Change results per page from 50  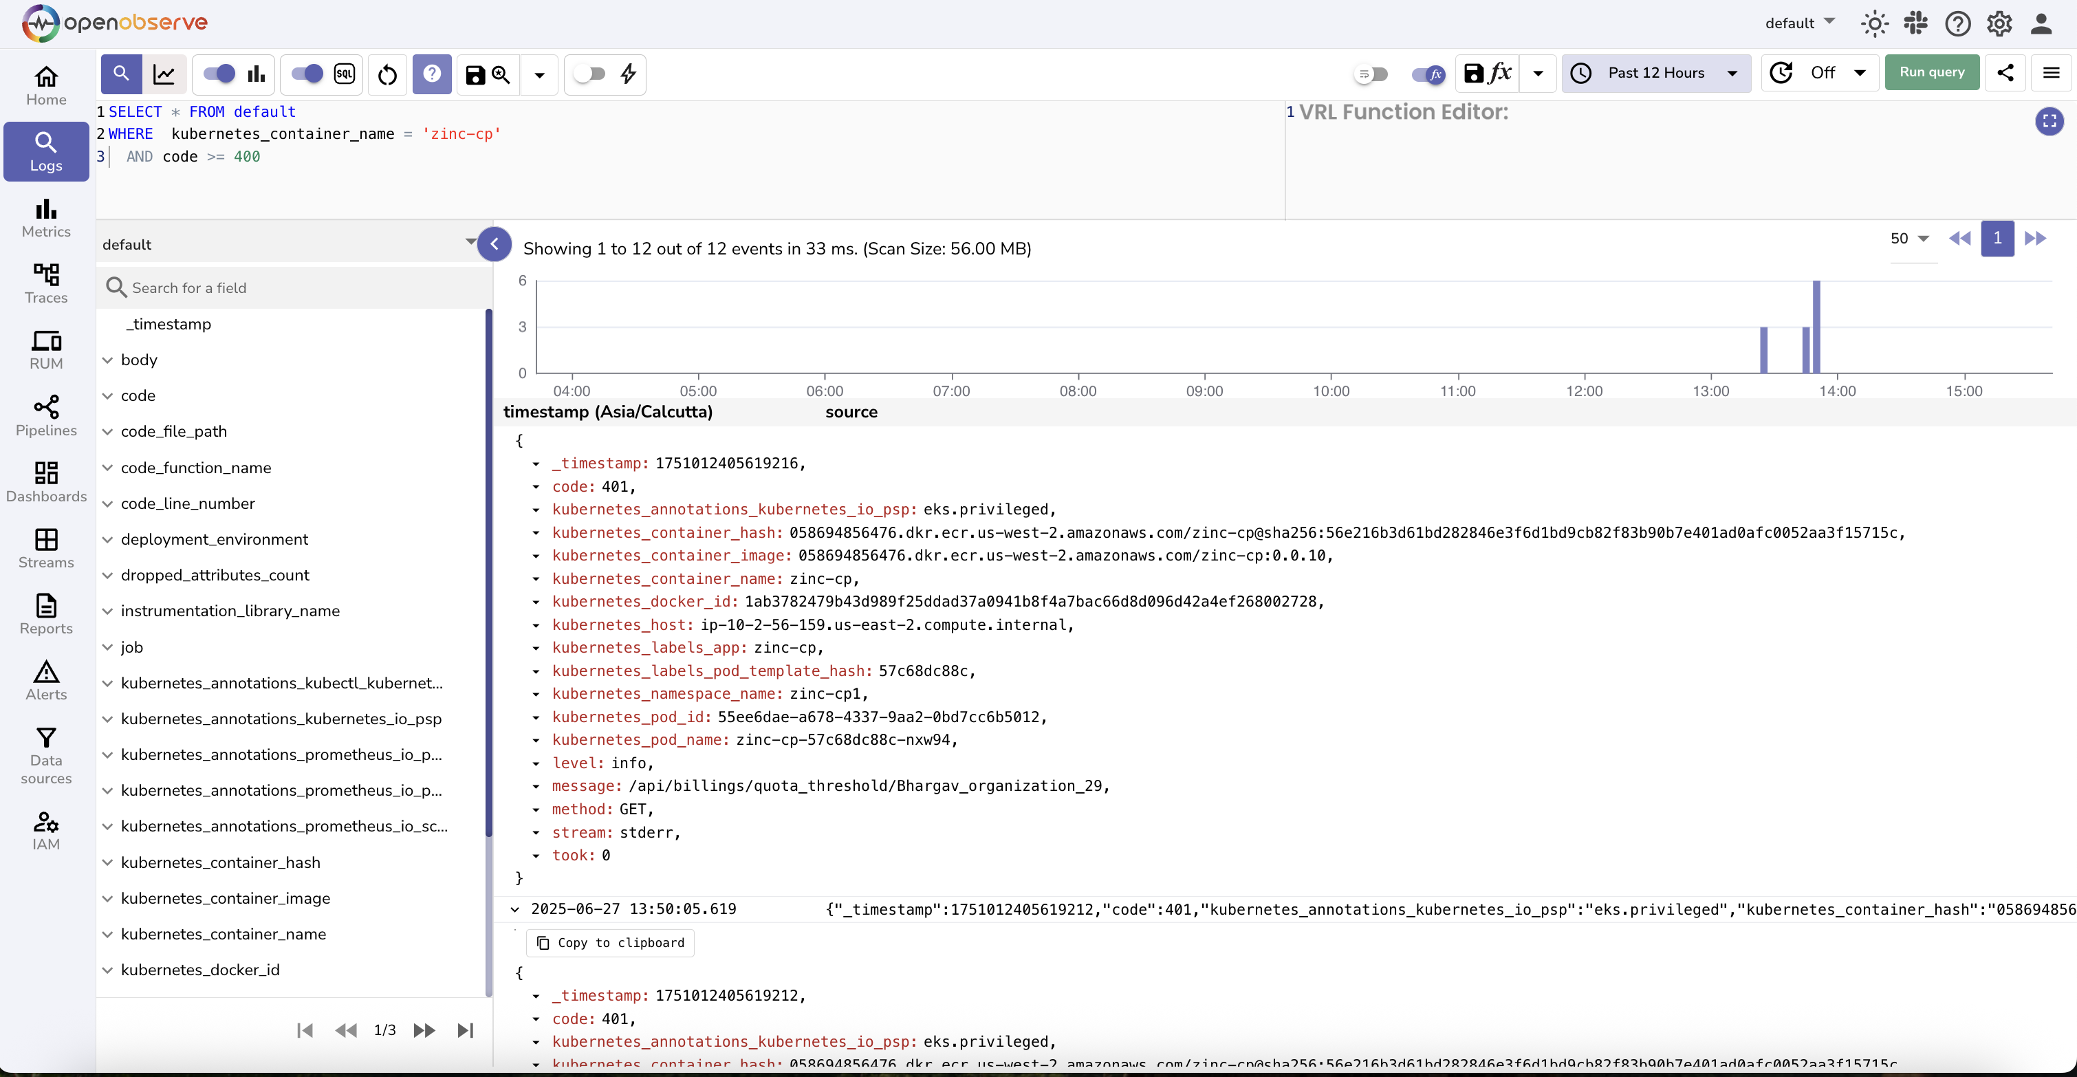[1909, 239]
